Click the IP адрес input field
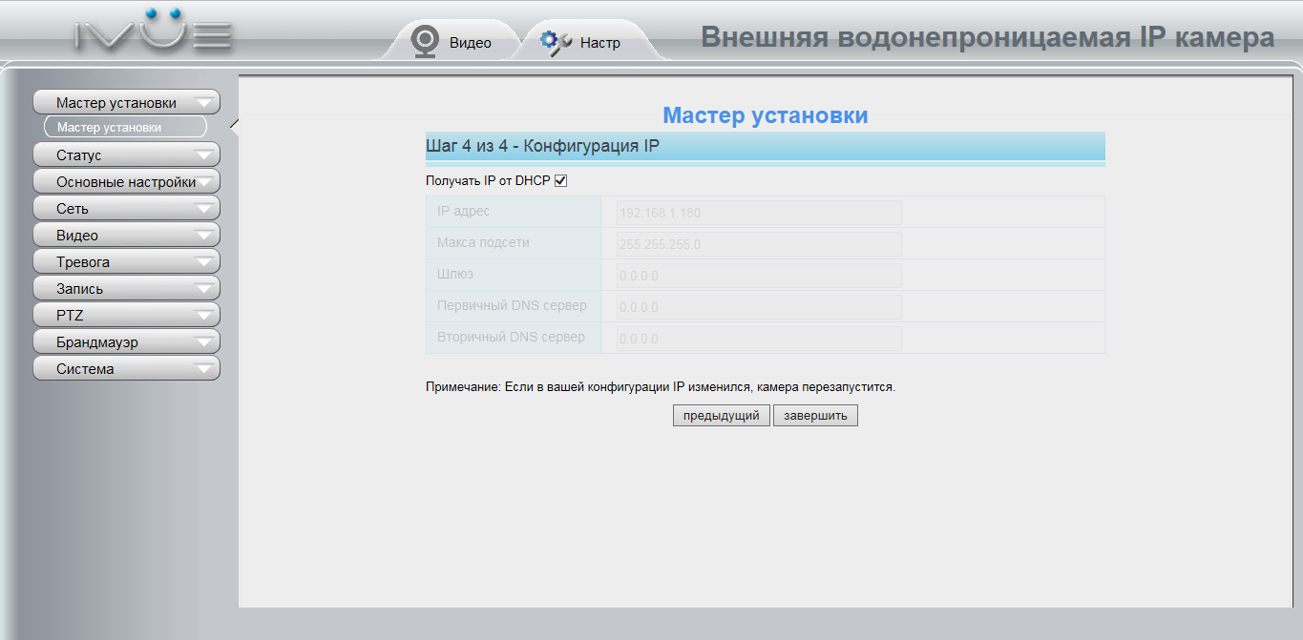1303x640 pixels. point(759,213)
